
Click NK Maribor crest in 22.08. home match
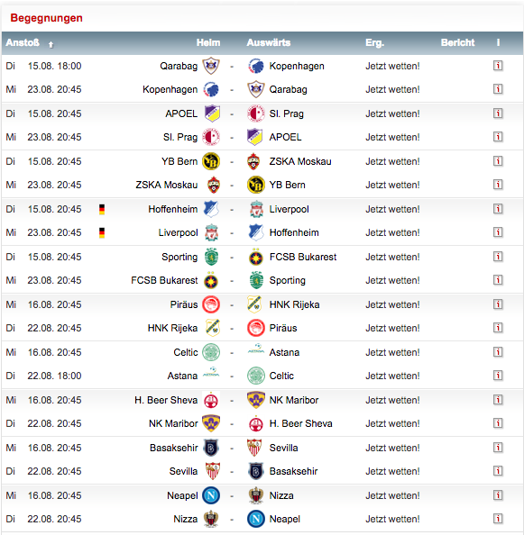[211, 423]
